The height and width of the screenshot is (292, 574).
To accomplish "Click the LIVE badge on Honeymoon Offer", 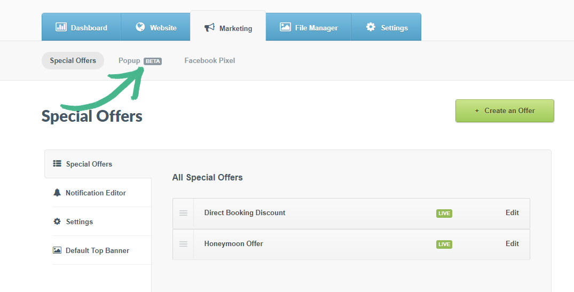I will point(444,244).
